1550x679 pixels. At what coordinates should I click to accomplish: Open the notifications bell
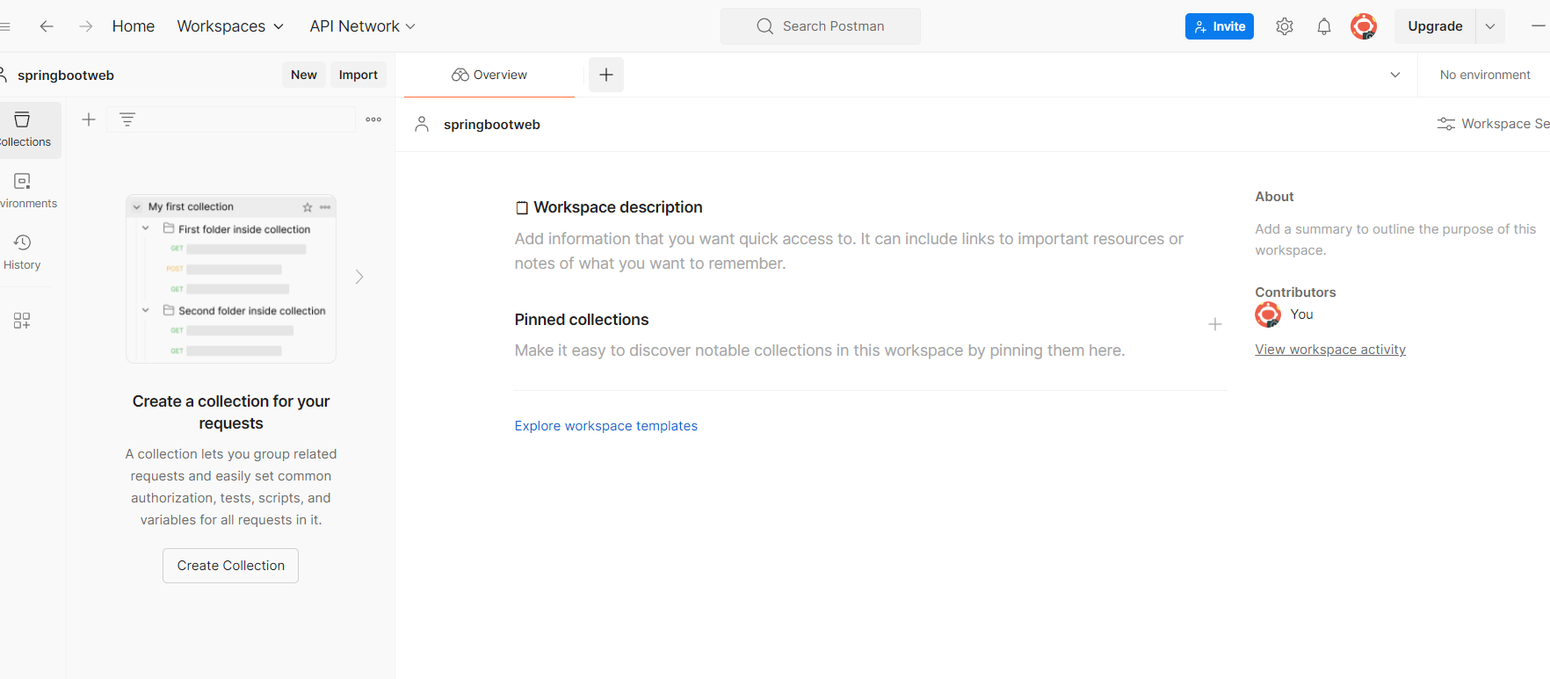click(x=1324, y=26)
